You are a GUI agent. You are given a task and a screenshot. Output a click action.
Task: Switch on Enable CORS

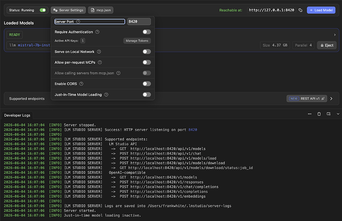[147, 84]
